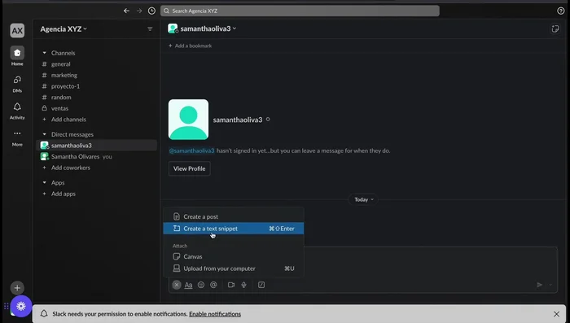Dismiss the notifications permission banner
570x323 pixels.
click(556, 314)
